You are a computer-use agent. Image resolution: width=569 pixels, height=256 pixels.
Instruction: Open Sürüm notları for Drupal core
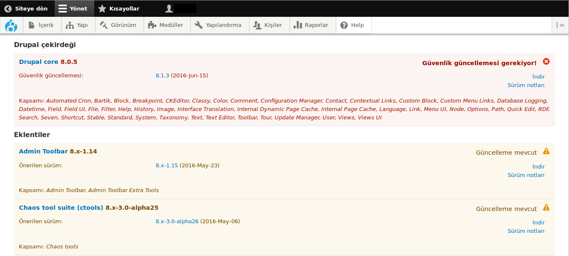coord(526,85)
